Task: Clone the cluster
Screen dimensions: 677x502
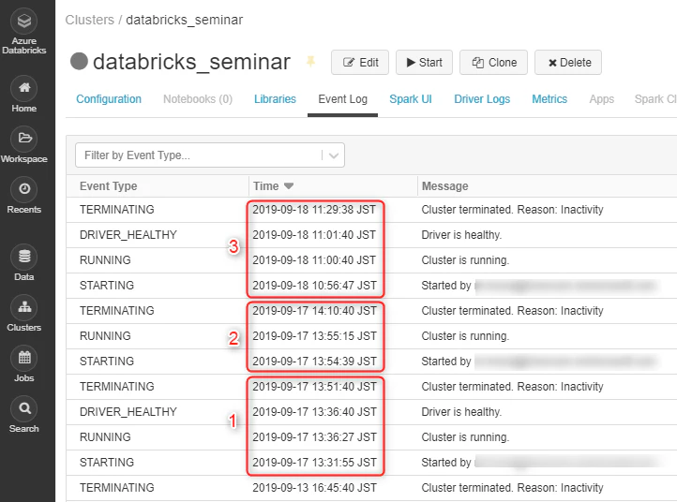Action: [x=493, y=63]
